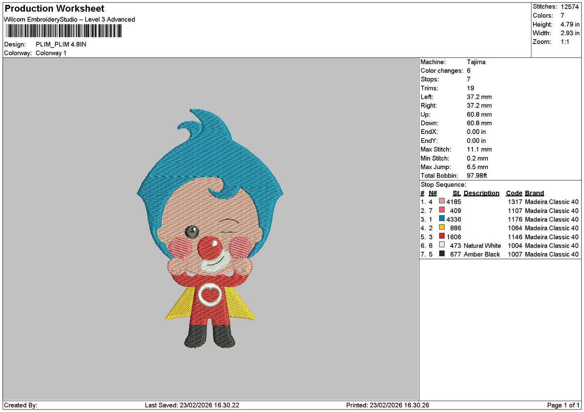Screen dimensions: 584x412
Task: Click the 'Colorway 1' value
Action: pos(51,53)
